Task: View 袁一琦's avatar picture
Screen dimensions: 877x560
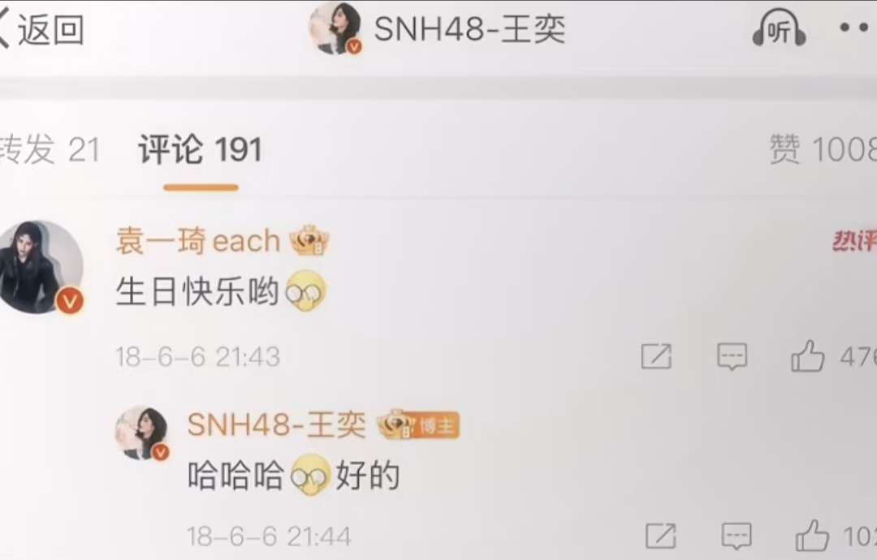Action: (41, 266)
